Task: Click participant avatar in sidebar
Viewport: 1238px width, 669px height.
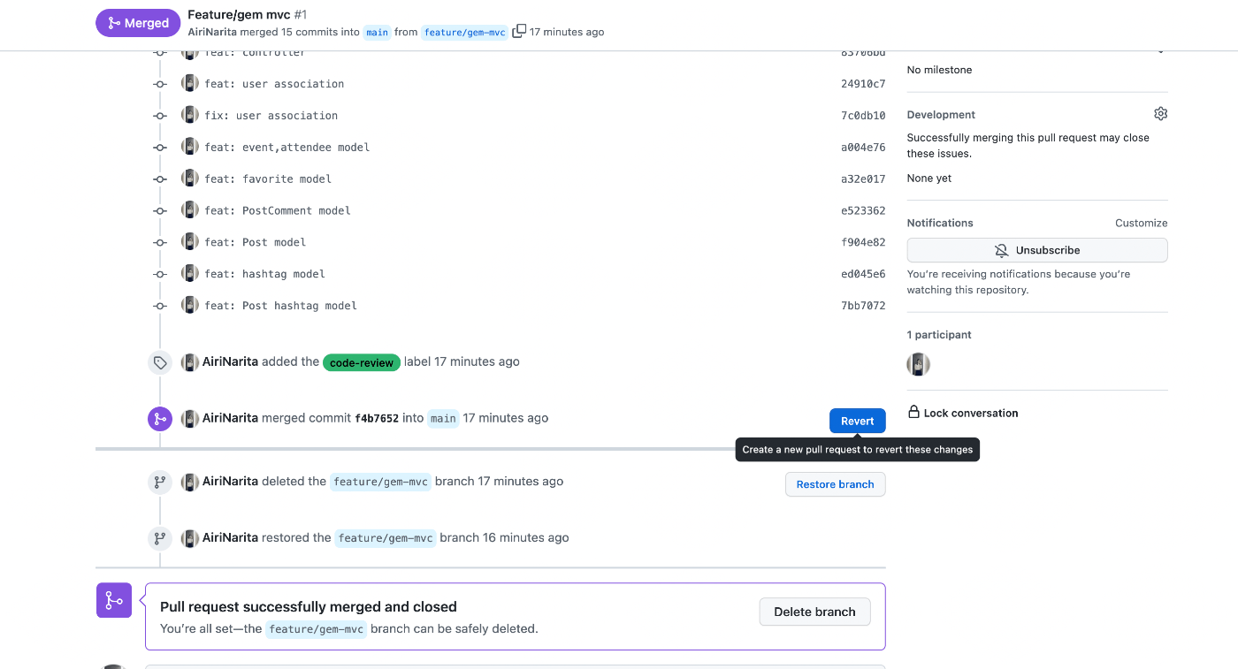Action: click(918, 364)
